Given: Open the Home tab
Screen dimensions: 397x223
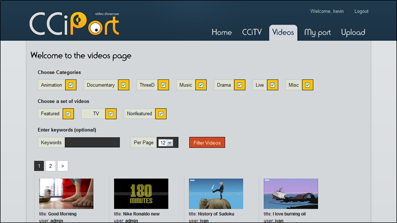Looking at the screenshot, I should [221, 33].
